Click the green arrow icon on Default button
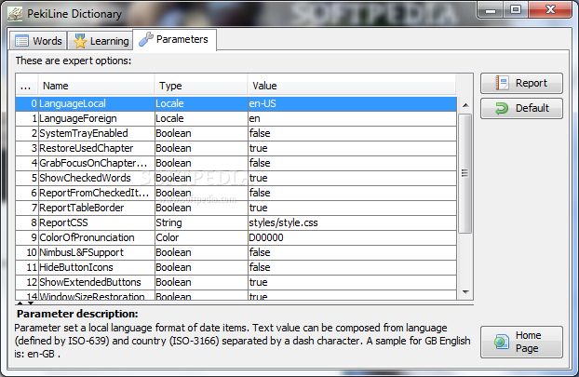The image size is (579, 377). tap(502, 108)
